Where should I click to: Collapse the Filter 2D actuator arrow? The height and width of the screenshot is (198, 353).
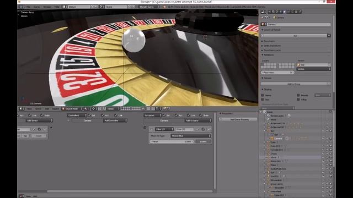[152, 129]
